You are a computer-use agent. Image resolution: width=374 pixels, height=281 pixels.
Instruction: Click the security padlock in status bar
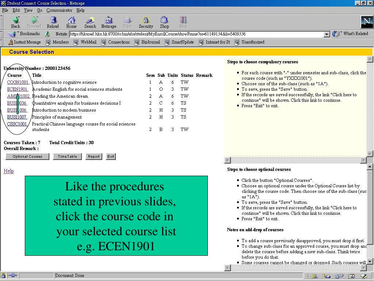point(3,276)
